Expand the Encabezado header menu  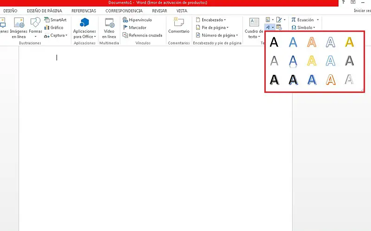pyautogui.click(x=211, y=20)
